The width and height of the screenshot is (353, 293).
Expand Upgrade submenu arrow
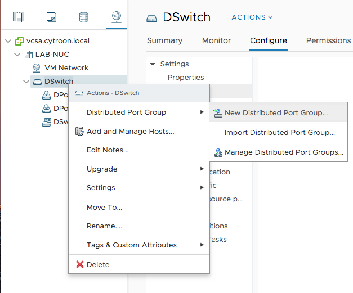click(x=202, y=169)
